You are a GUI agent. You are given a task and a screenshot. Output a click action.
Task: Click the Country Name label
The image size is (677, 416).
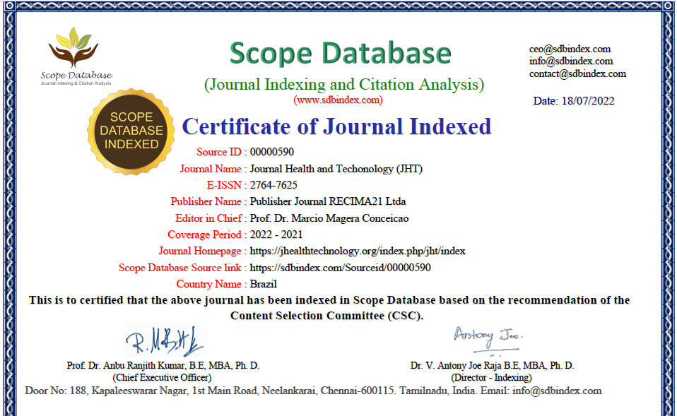coord(211,285)
